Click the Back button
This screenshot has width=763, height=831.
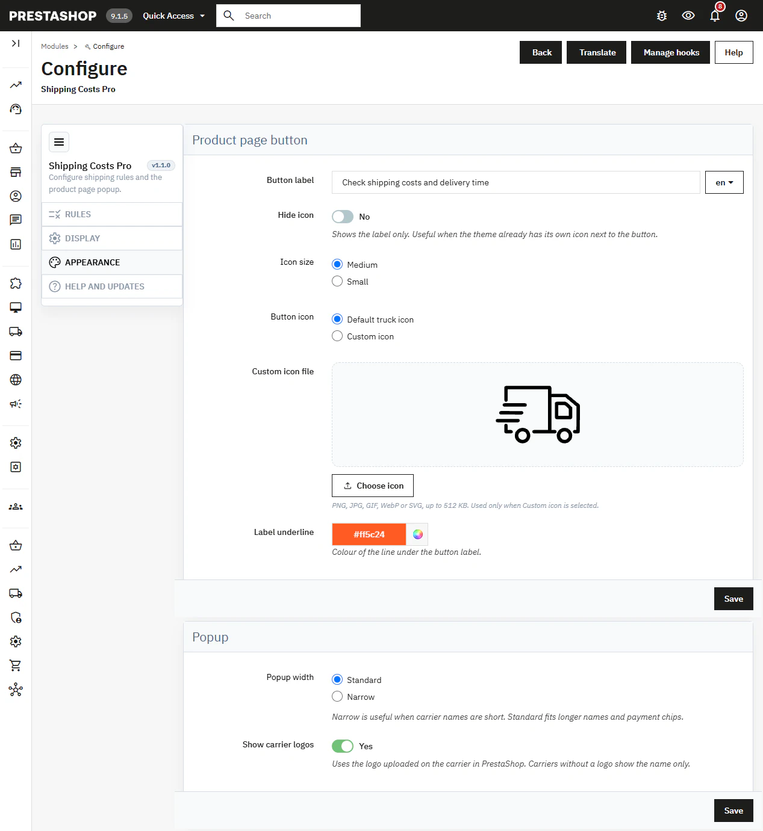541,52
